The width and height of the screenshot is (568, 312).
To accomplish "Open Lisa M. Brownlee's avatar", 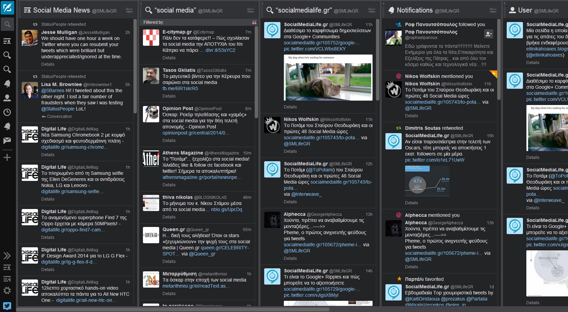I will pyautogui.click(x=30, y=90).
